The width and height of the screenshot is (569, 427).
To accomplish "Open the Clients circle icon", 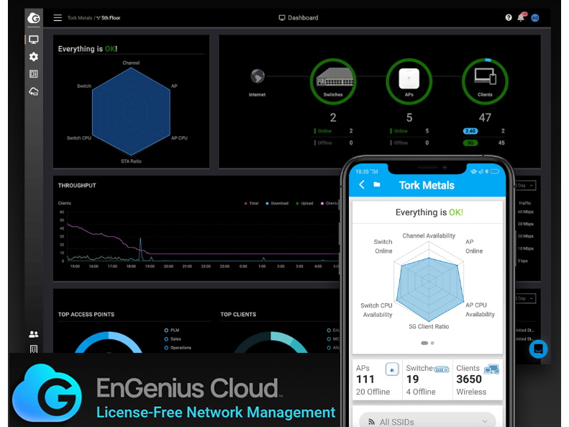I will [485, 81].
